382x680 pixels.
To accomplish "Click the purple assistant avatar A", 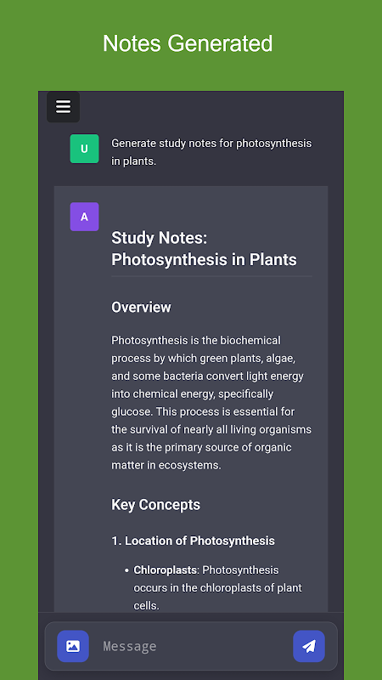I will point(84,217).
